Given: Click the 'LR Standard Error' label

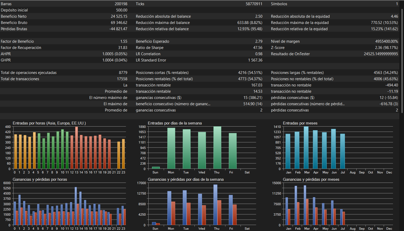Looking at the screenshot, I should click(151, 60).
